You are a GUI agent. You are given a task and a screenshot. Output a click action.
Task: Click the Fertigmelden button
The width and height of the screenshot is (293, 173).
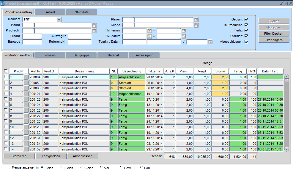(x=51, y=156)
